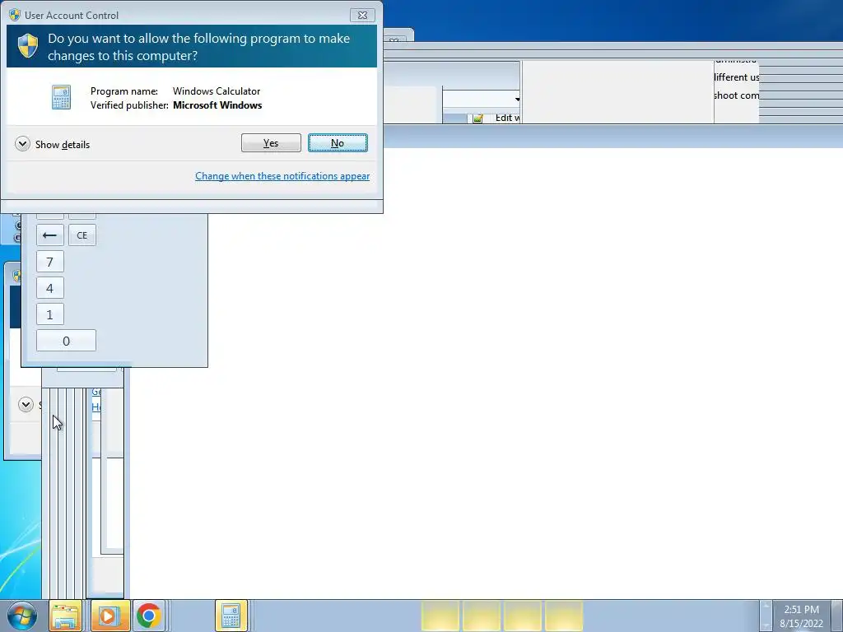Image resolution: width=843 pixels, height=632 pixels.
Task: Click the 'Edit w' truncated menu text
Action: point(507,118)
